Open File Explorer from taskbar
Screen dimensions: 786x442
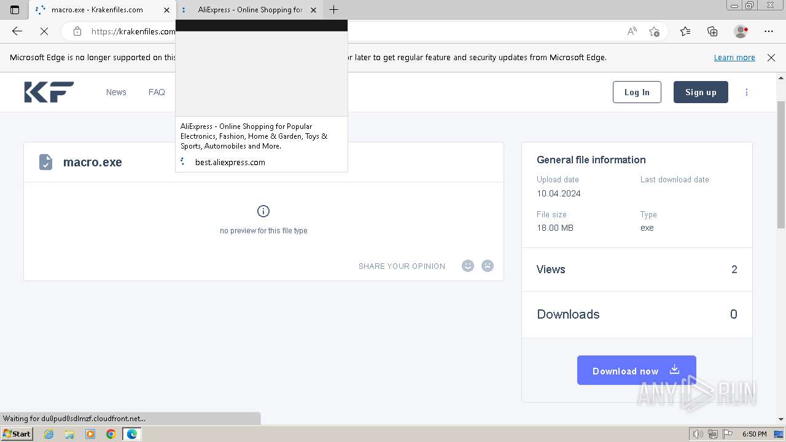(69, 434)
